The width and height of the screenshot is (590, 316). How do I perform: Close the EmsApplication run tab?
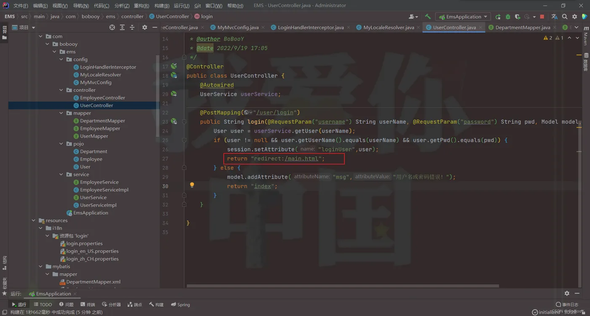click(75, 294)
